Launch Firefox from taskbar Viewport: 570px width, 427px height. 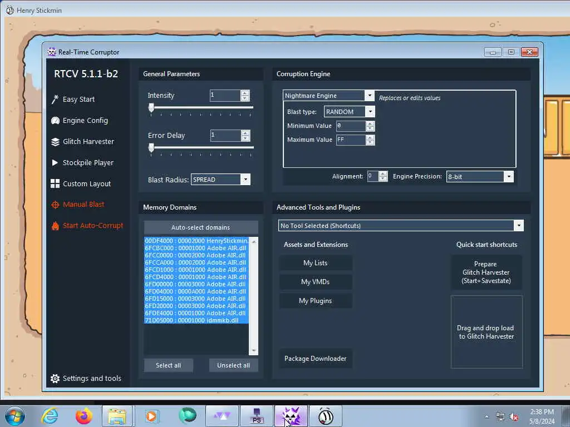click(x=84, y=416)
